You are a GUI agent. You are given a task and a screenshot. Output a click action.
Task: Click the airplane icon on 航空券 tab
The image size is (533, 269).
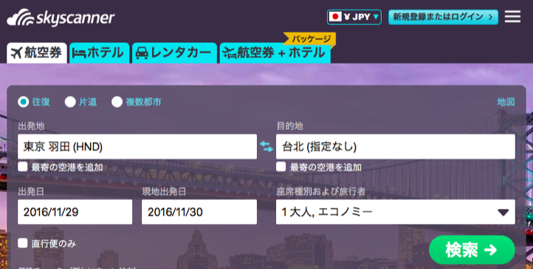(16, 53)
